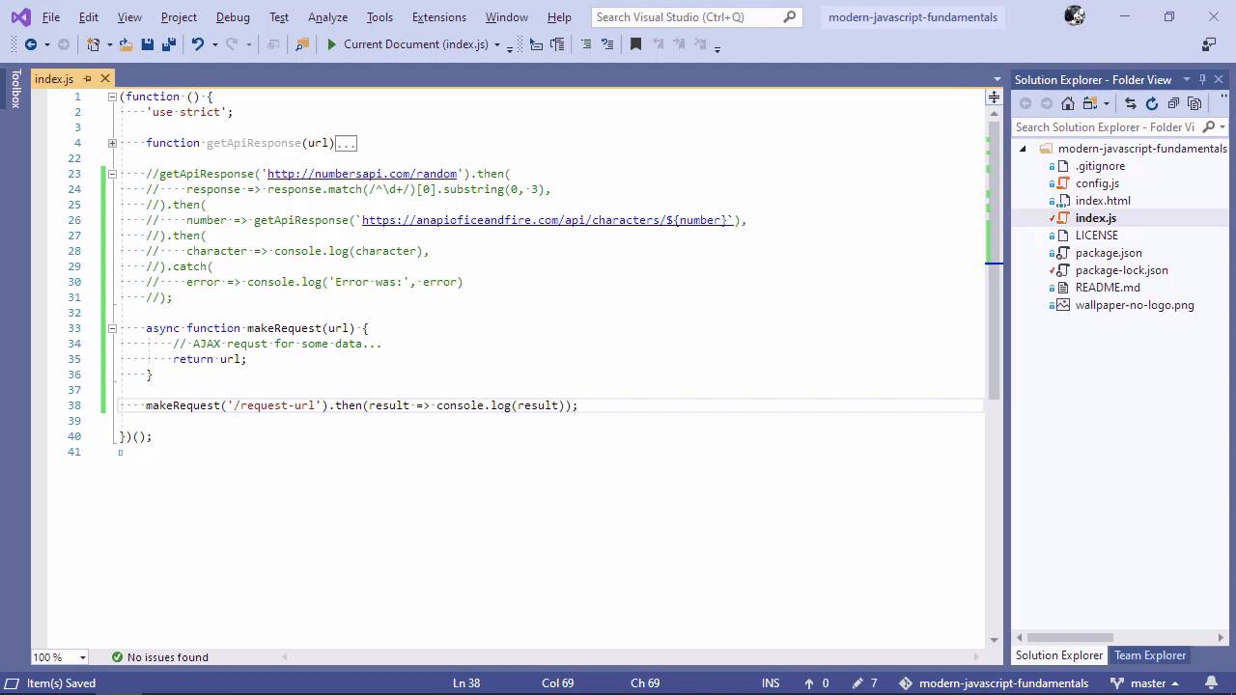
Task: Collapse All in Solution Explorer
Action: [x=1173, y=103]
